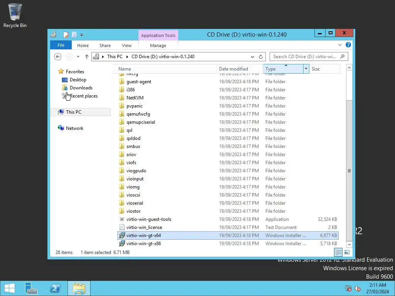Screen dimensions: 395x296
Task: Select the viofs folder icon
Action: (x=122, y=163)
